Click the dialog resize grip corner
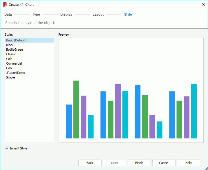The width and height of the screenshot is (208, 170). click(206, 168)
